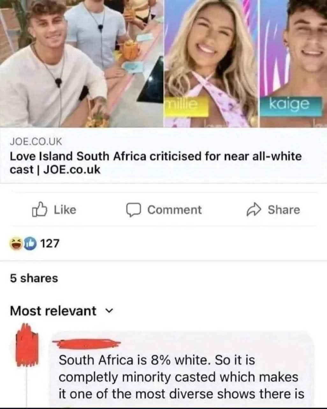The width and height of the screenshot is (327, 409).
Task: Open the redacted commenter's profile picture
Action: [x=27, y=344]
